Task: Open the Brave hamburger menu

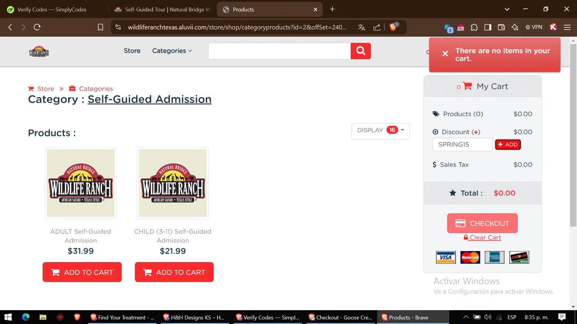Action: (567, 27)
